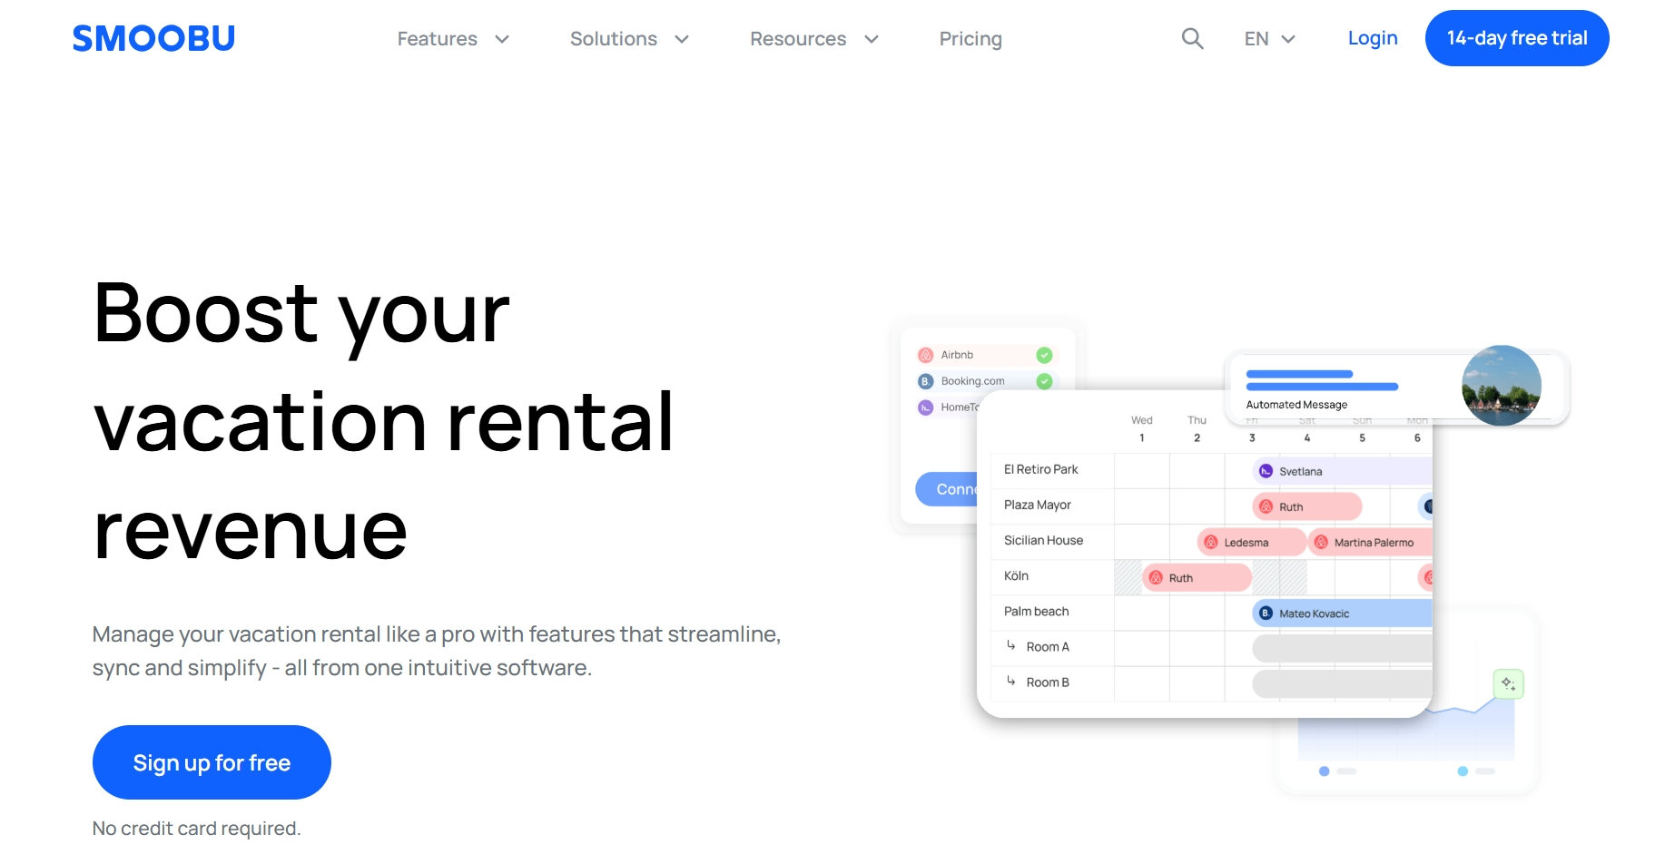Viewport: 1675px width, 864px height.
Task: Click the green checkmark next to Airbnb
Action: (x=1044, y=355)
